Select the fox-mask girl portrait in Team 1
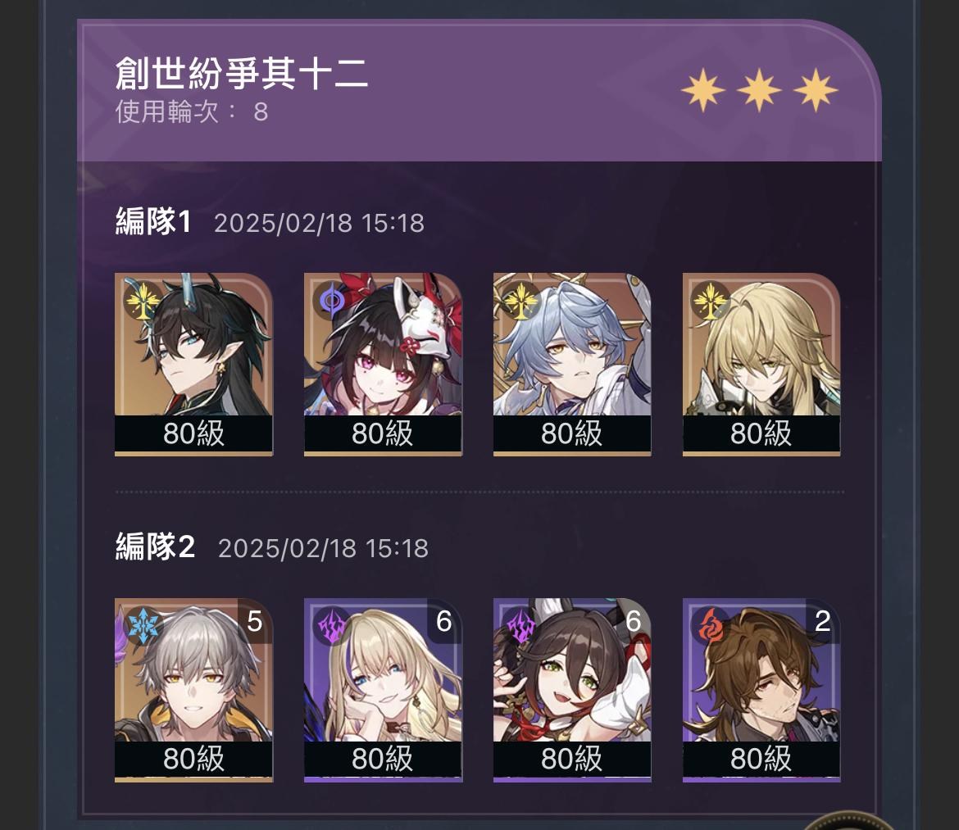The image size is (959, 830). [x=383, y=365]
